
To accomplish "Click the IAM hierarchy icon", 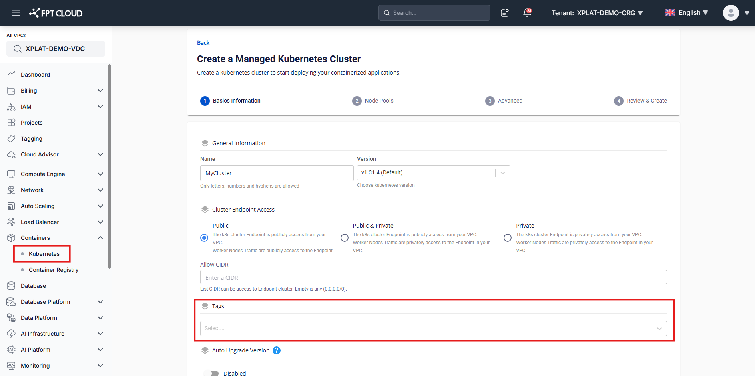I will click(11, 107).
